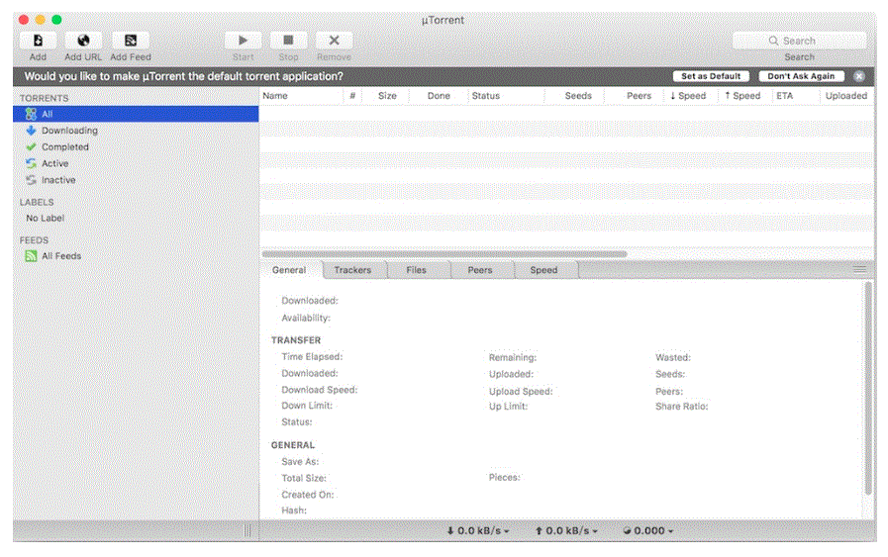Open the Speed tab
Image resolution: width=888 pixels, height=557 pixels.
[543, 270]
